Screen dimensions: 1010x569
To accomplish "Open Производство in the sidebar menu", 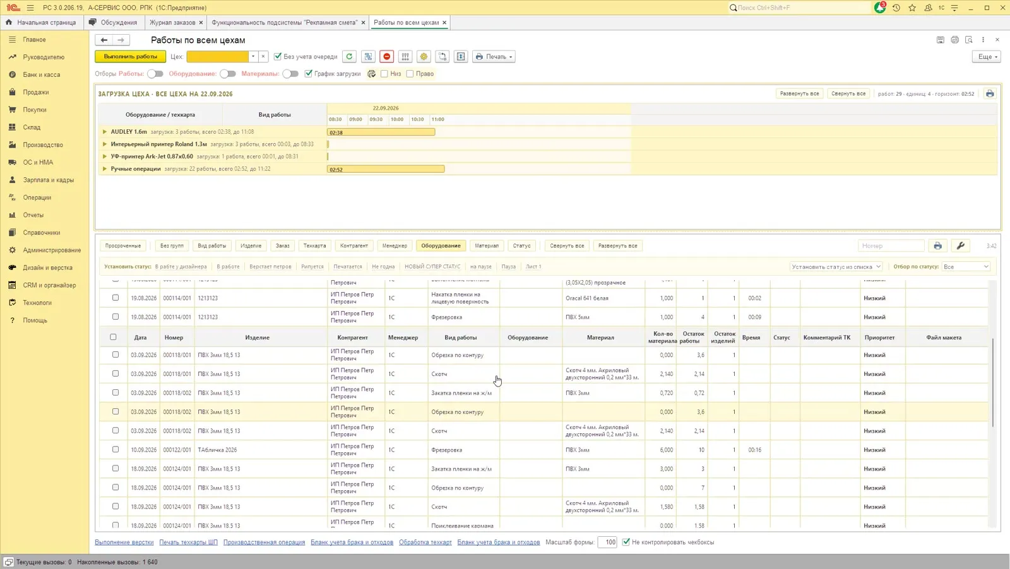I will click(43, 144).
